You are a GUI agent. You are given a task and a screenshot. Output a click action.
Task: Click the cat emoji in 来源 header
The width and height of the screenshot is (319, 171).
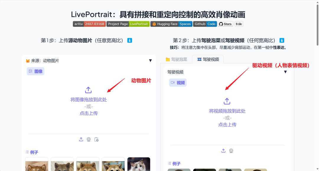[x=28, y=61]
